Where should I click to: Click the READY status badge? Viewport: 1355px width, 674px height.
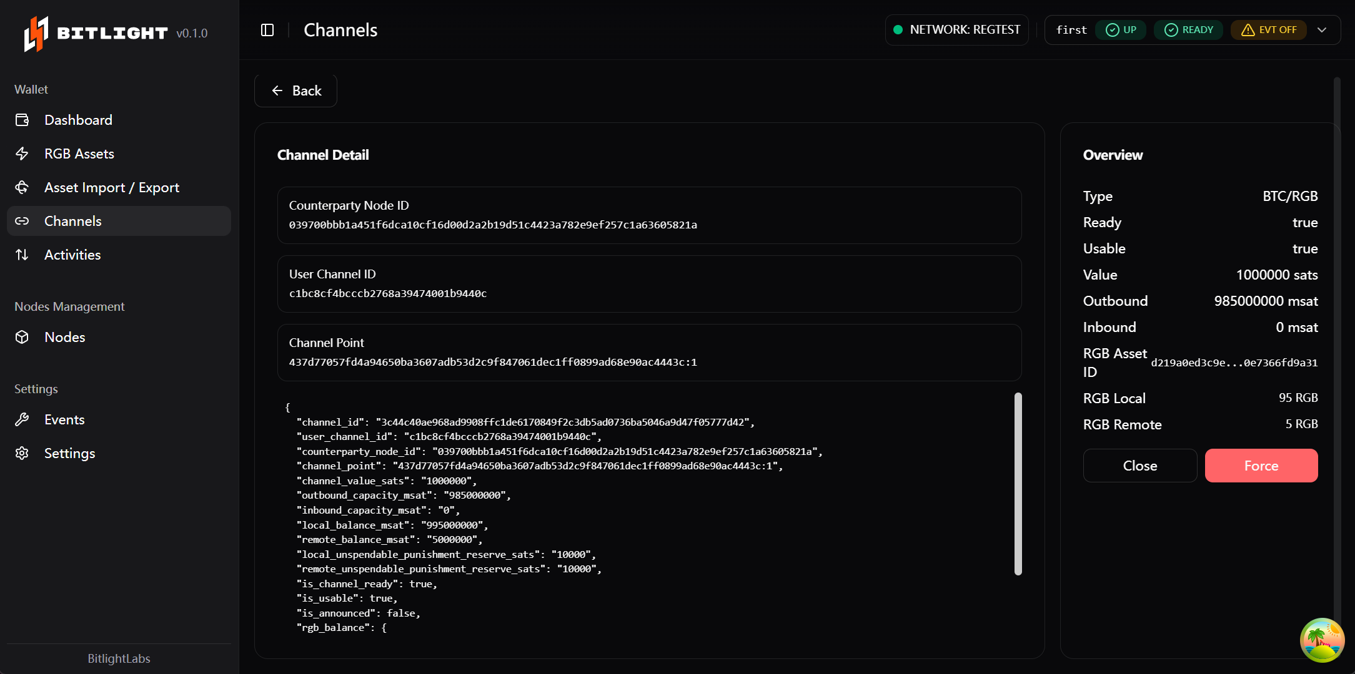coord(1188,30)
